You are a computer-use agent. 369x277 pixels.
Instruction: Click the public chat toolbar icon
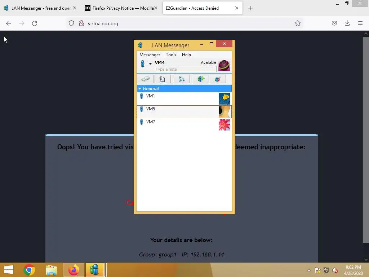(x=218, y=79)
